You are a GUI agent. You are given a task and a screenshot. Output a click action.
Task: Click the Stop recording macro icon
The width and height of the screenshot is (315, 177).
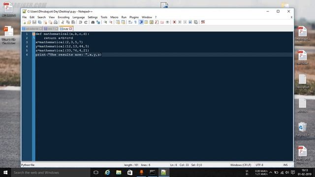[x=180, y=22]
